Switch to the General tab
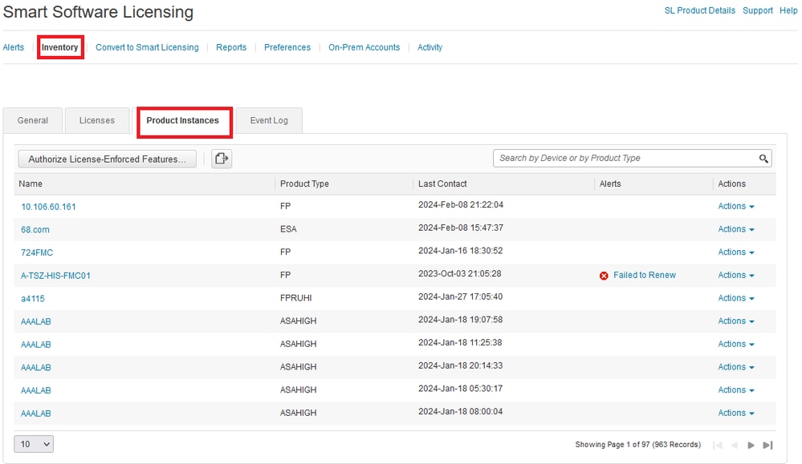 [33, 120]
